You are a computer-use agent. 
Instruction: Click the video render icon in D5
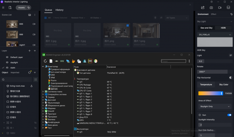point(220,8)
